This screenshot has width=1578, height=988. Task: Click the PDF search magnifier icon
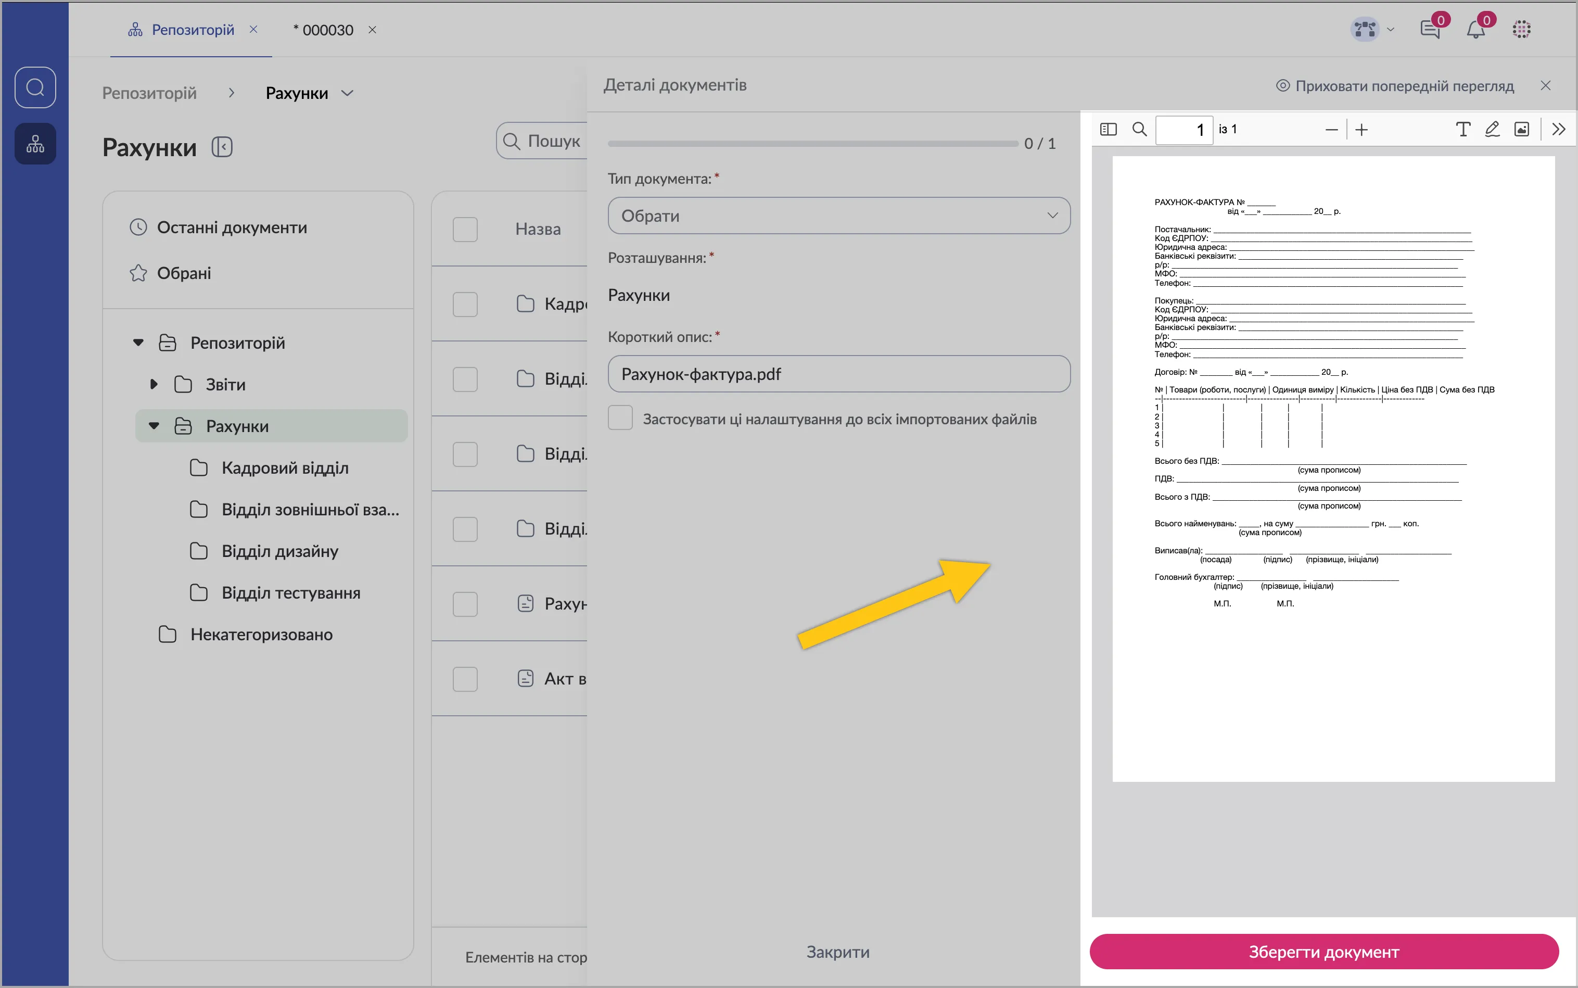[x=1139, y=130]
